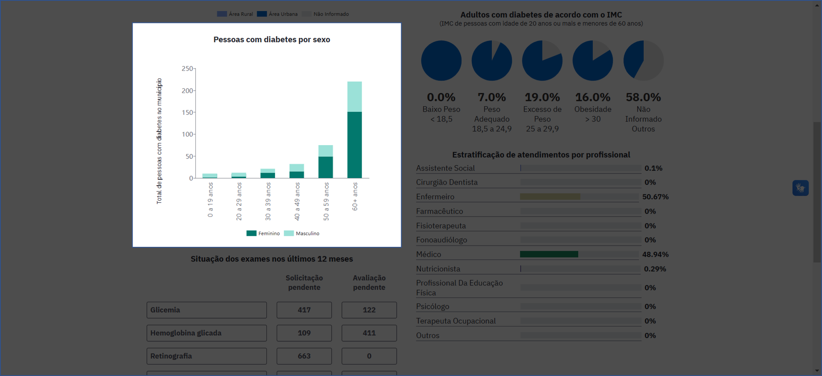This screenshot has width=822, height=376.
Task: Click the 19.0% Excesso de Peso value
Action: (542, 97)
